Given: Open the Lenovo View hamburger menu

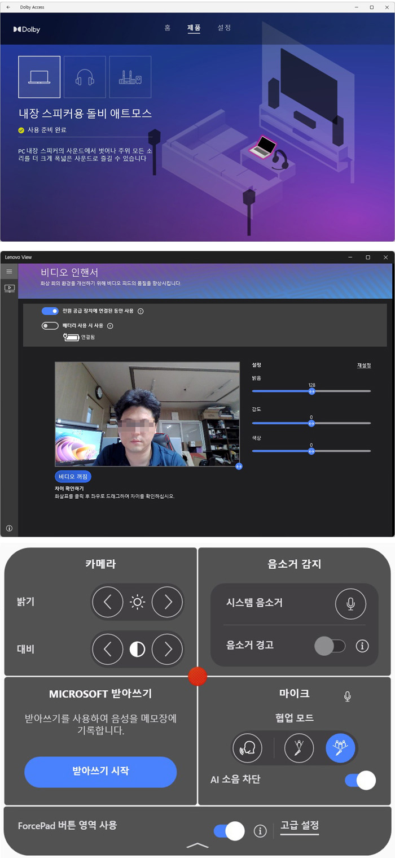Looking at the screenshot, I should click(x=9, y=272).
